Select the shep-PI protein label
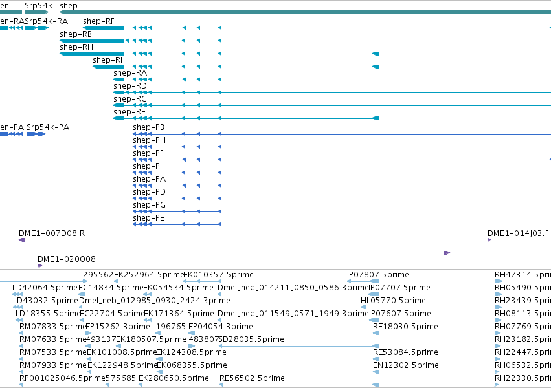This screenshot has width=551, height=388. [147, 166]
